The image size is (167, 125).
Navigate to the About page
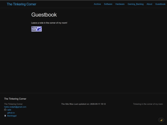149,4
